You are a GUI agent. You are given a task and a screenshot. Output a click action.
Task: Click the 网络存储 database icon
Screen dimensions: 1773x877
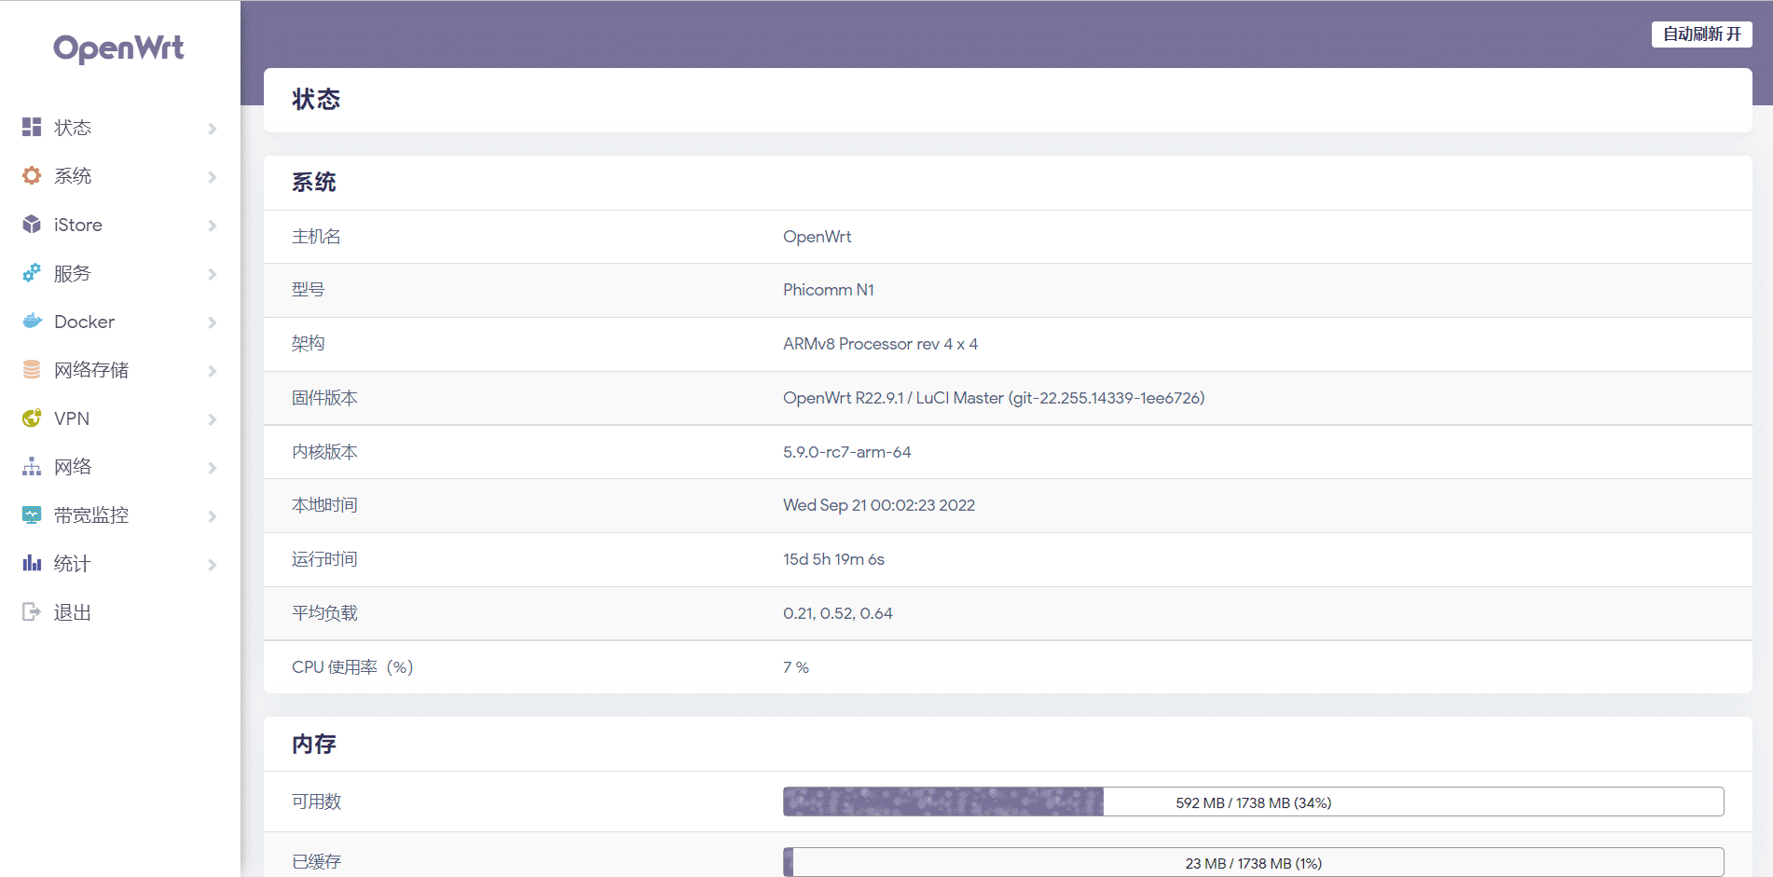click(x=32, y=369)
